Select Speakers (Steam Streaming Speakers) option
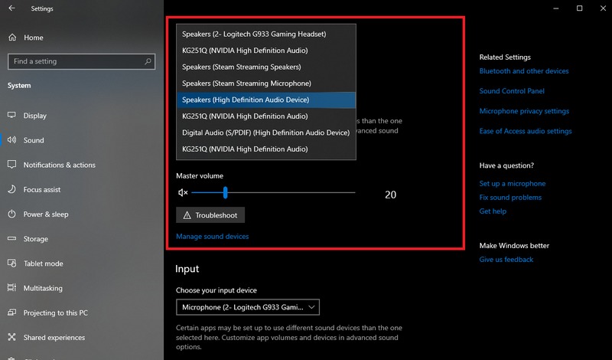 tap(241, 67)
